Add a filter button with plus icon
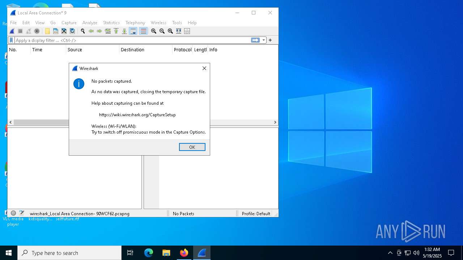463x260 pixels. click(270, 40)
